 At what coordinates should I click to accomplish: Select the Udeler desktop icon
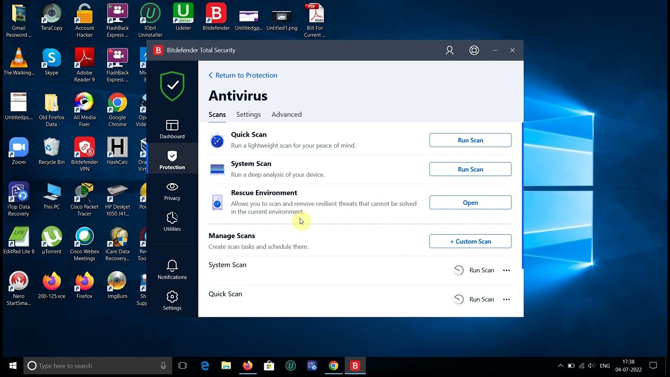(183, 17)
